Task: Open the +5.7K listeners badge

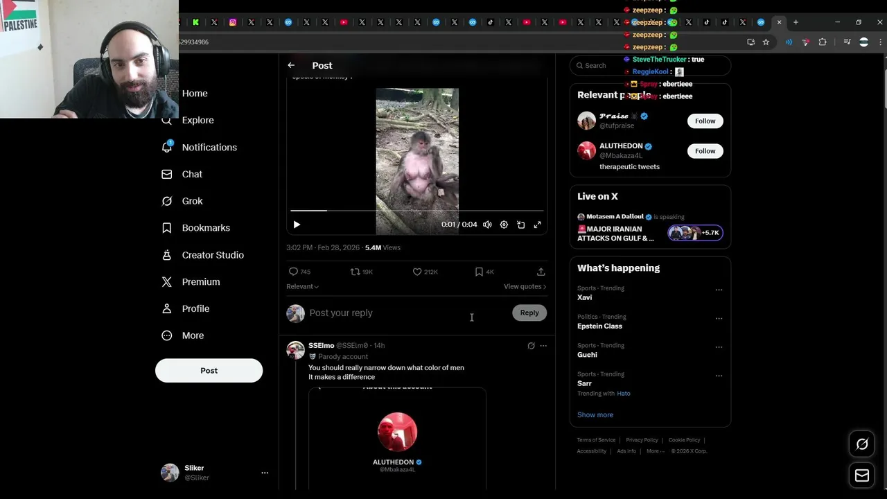Action: 695,233
